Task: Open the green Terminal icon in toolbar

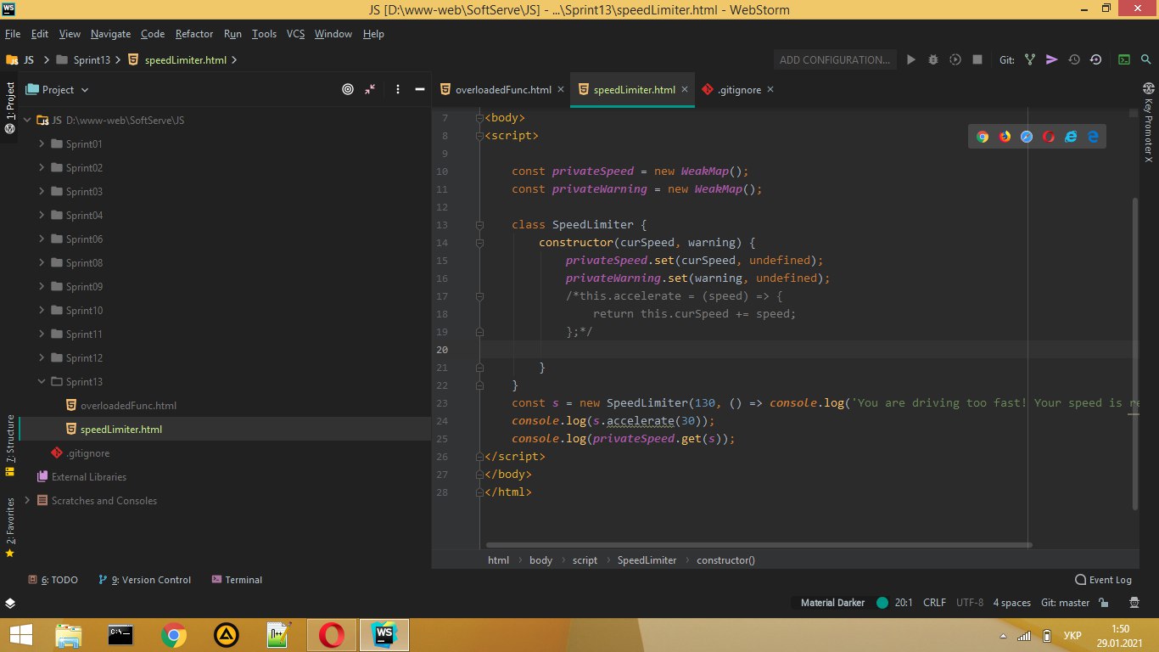Action: (x=1123, y=60)
